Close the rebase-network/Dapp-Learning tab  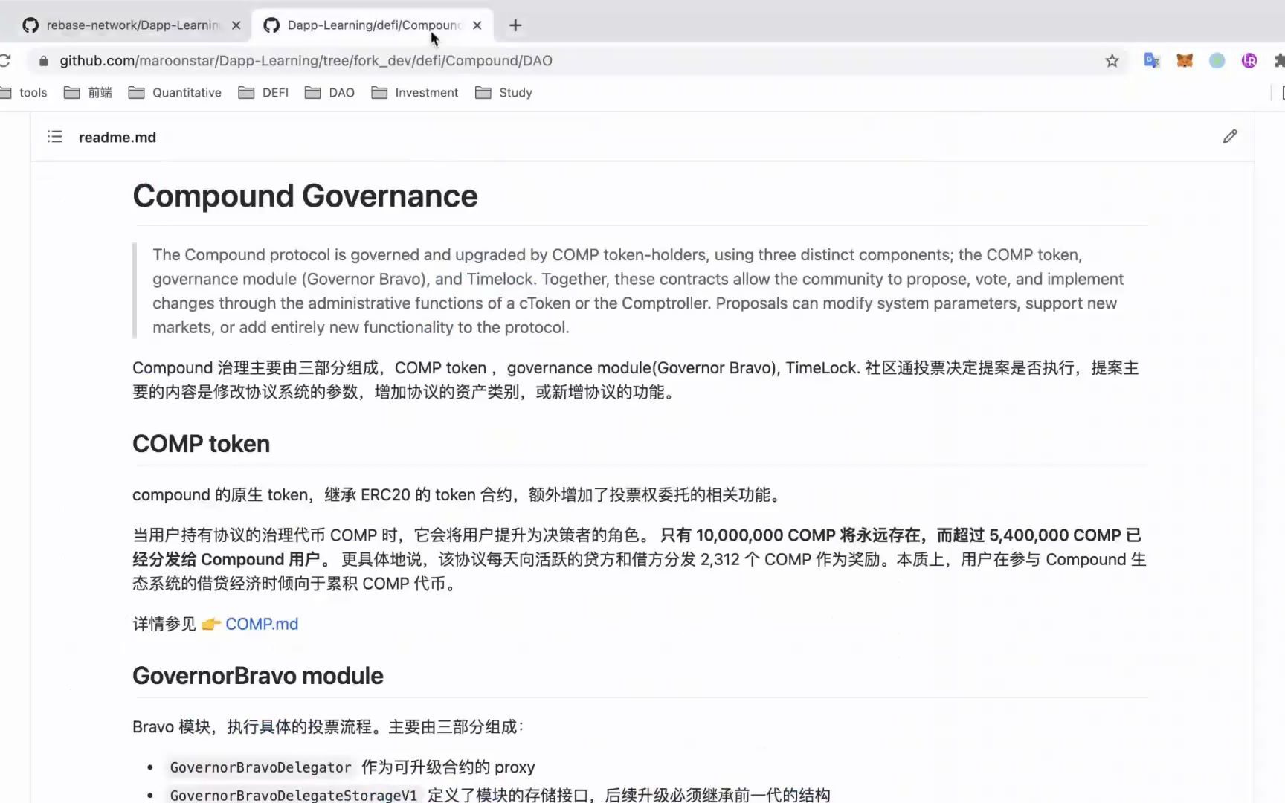pos(236,25)
